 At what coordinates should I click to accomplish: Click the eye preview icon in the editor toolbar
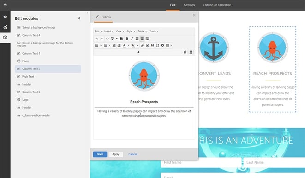click(107, 39)
